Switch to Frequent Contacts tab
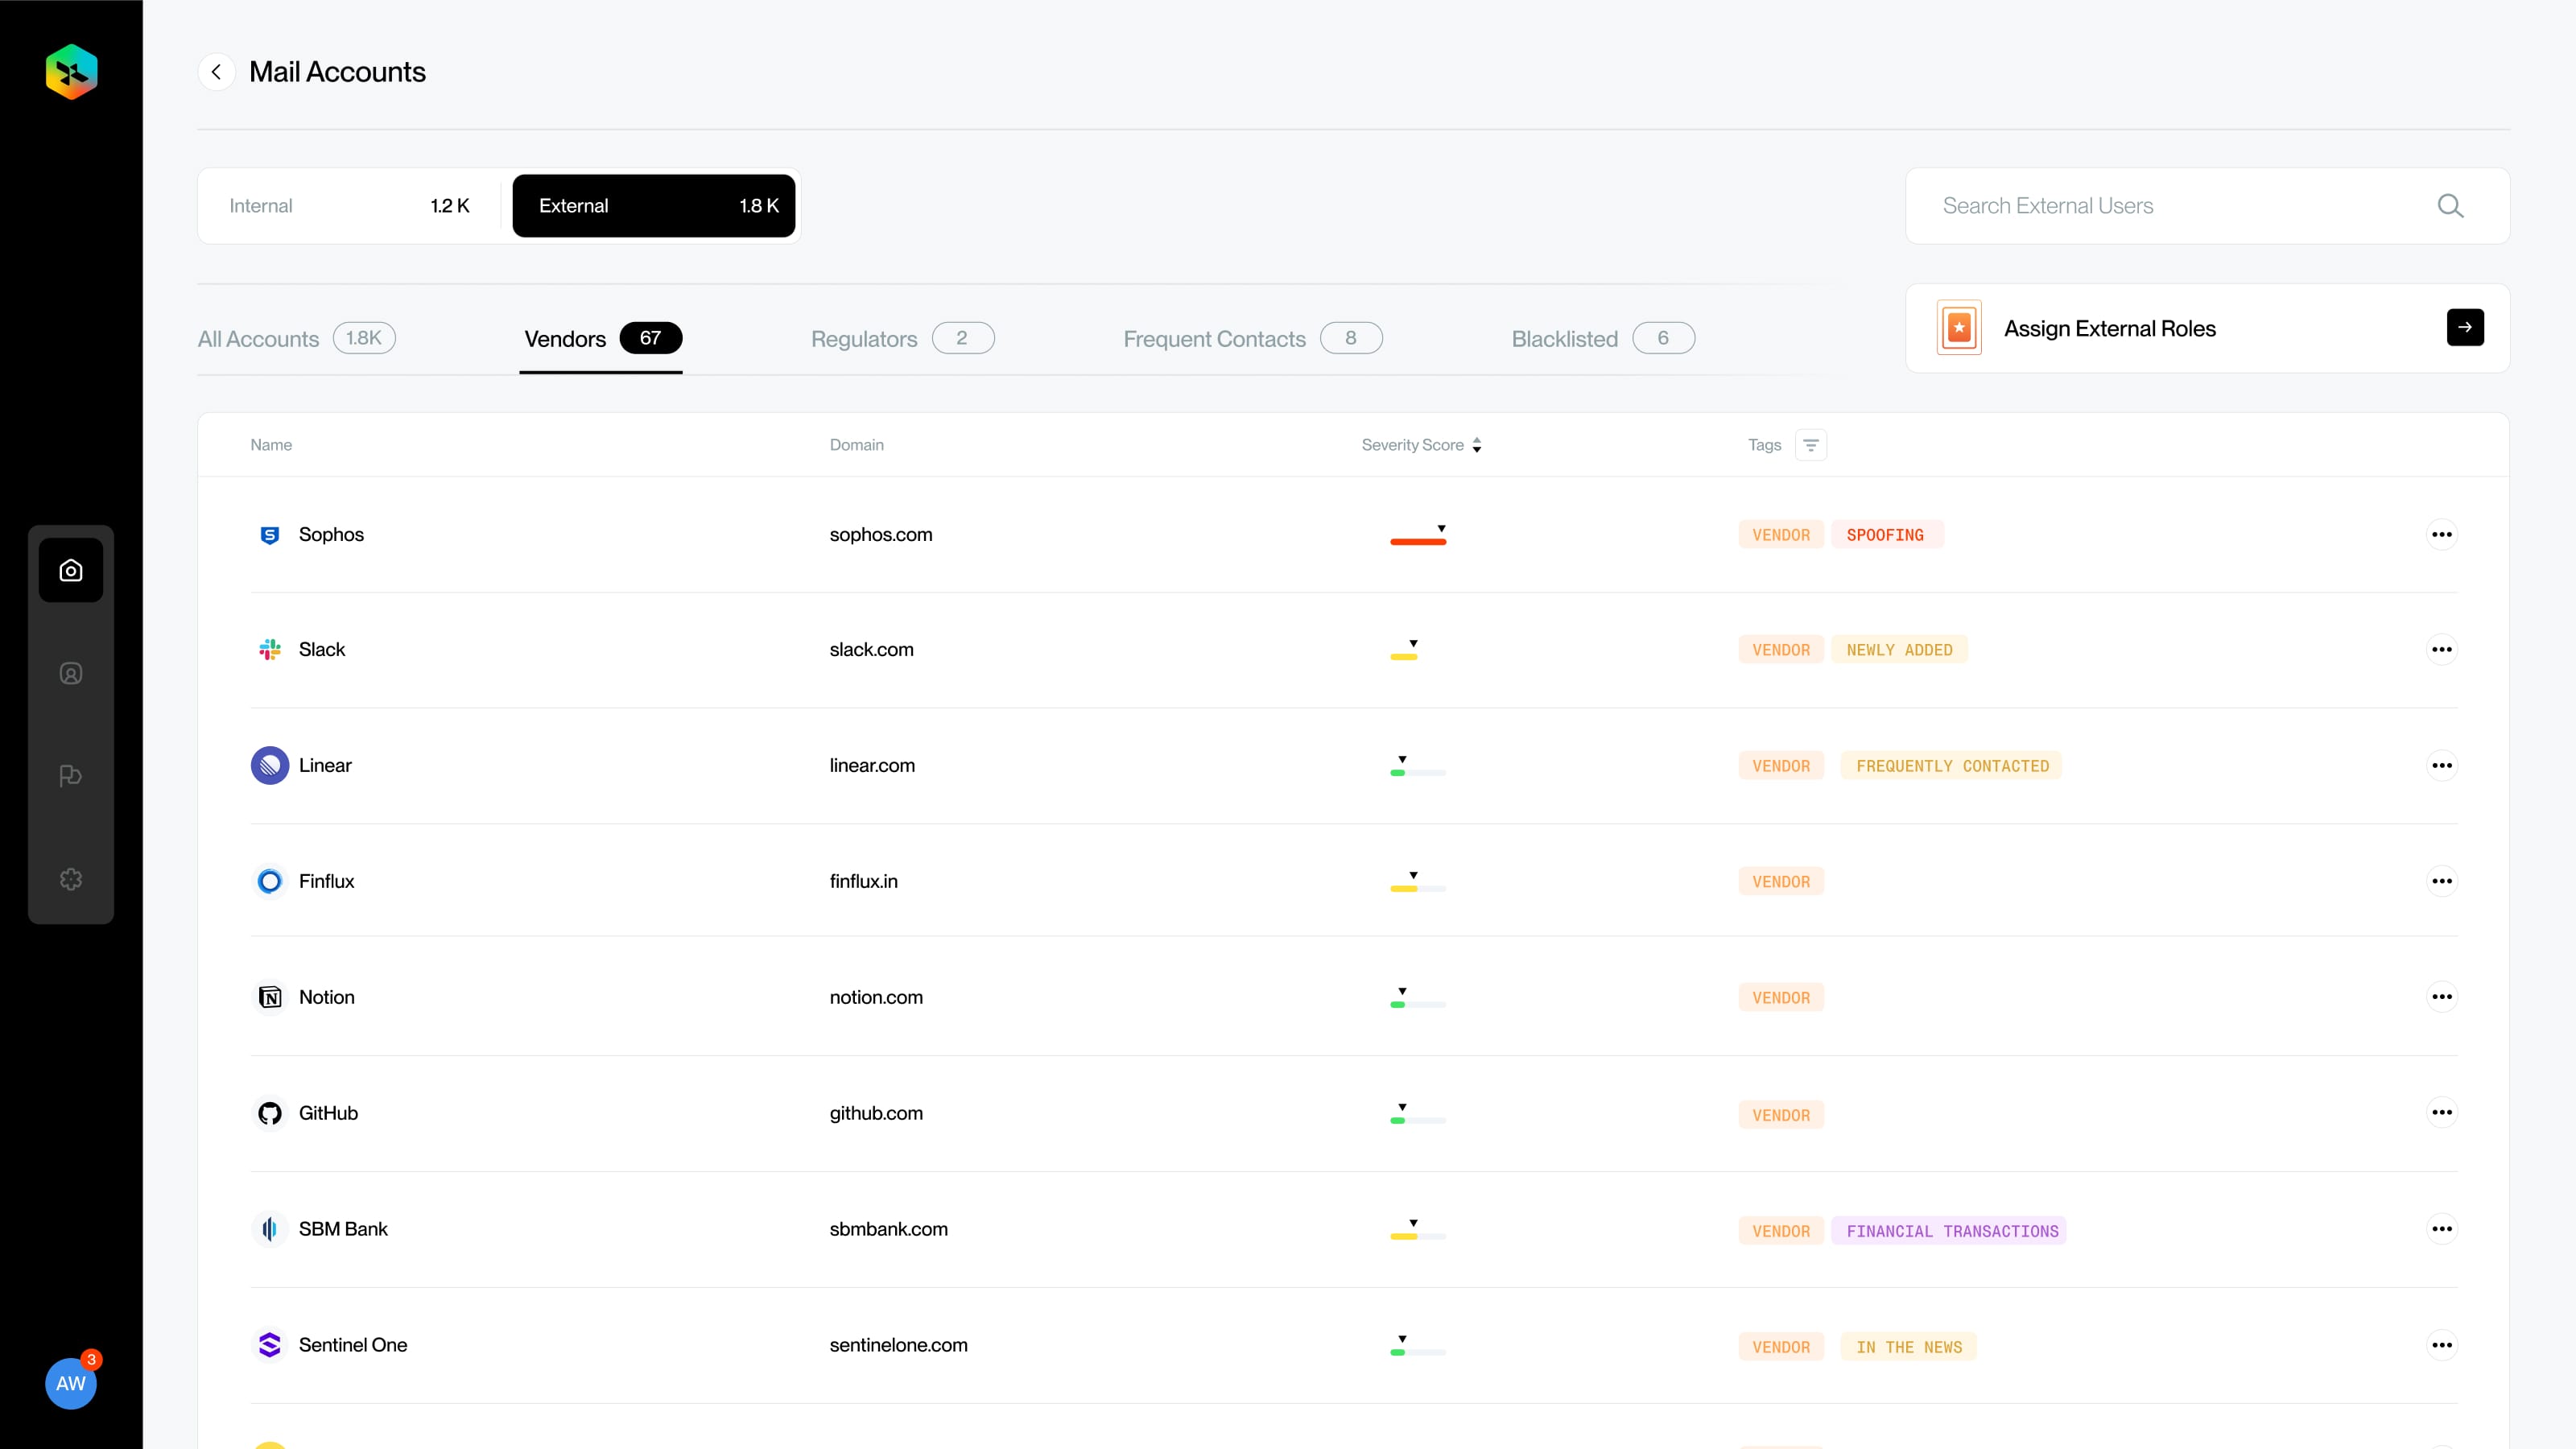Screen dimensions: 2576x1449 point(1253,339)
